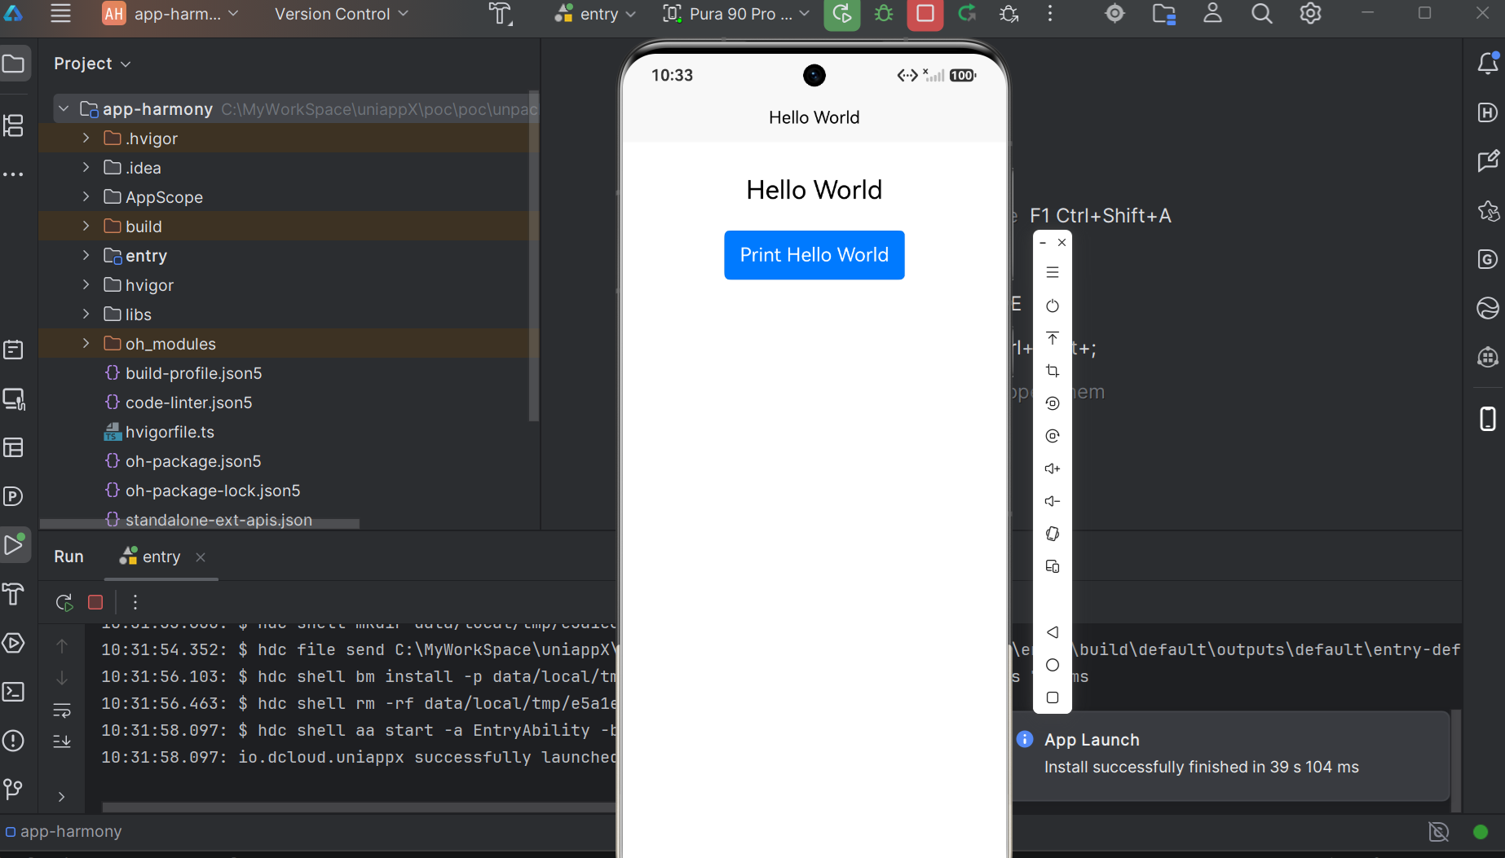Expand the entry module folder
The image size is (1505, 858).
coord(86,256)
